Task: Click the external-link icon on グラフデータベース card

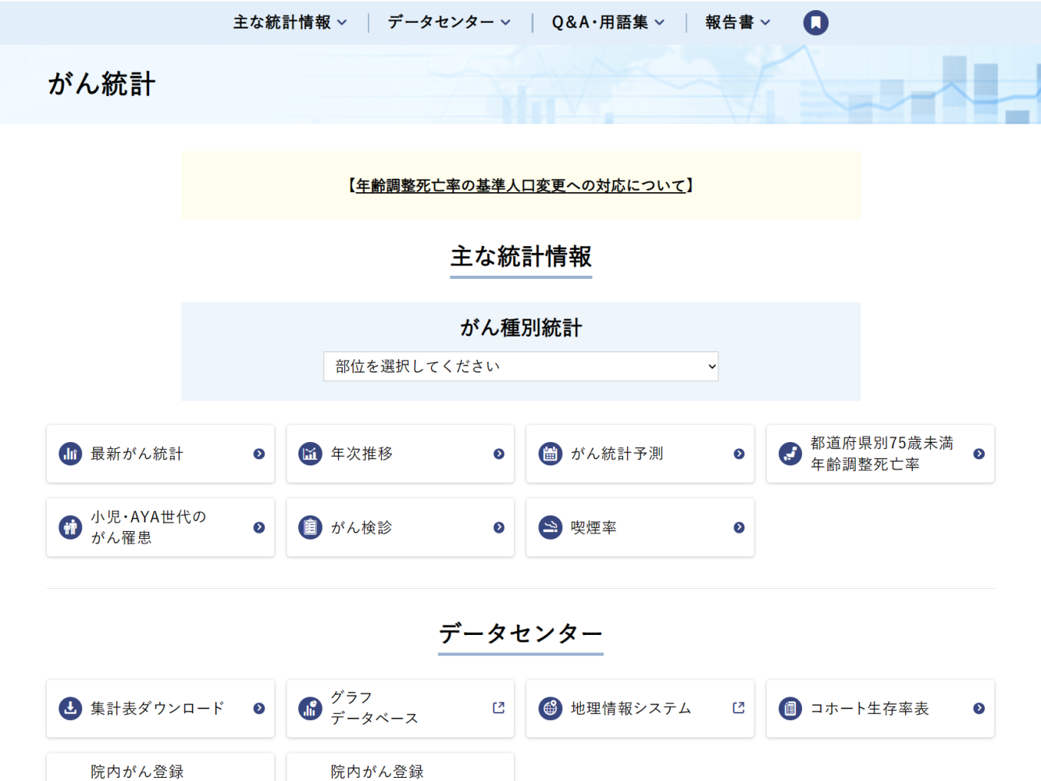Action: pyautogui.click(x=498, y=707)
